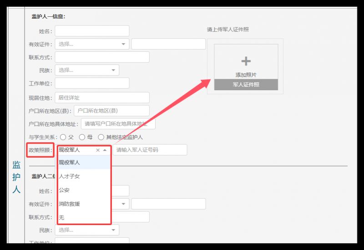Focus guardian one 联系方式 input field

coord(102,57)
